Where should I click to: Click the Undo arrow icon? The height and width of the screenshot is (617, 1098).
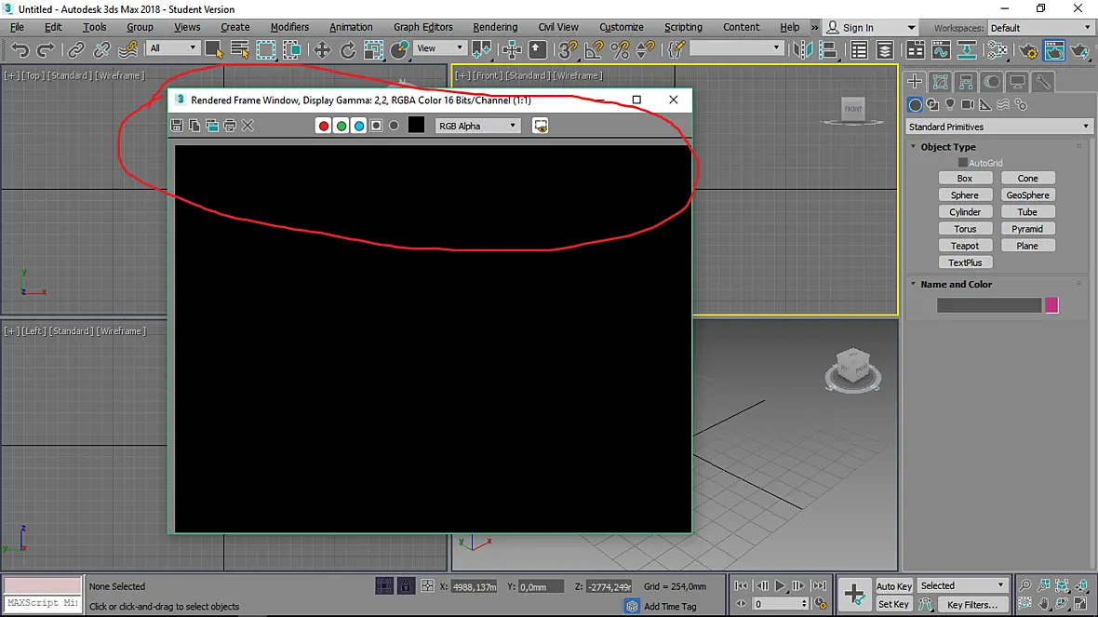(20, 49)
